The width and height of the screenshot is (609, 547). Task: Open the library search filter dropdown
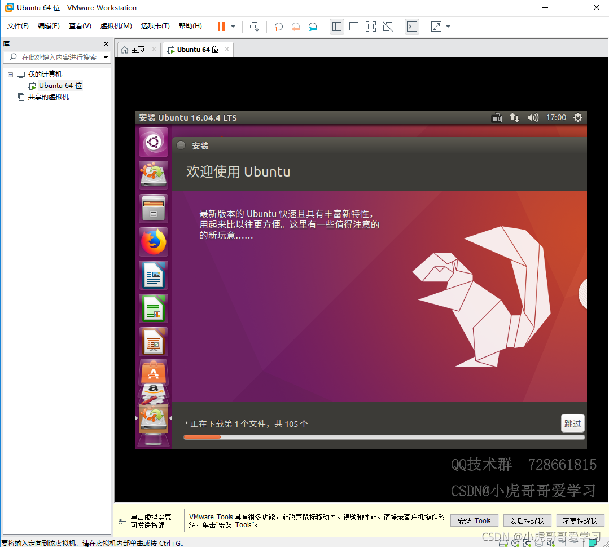(106, 58)
